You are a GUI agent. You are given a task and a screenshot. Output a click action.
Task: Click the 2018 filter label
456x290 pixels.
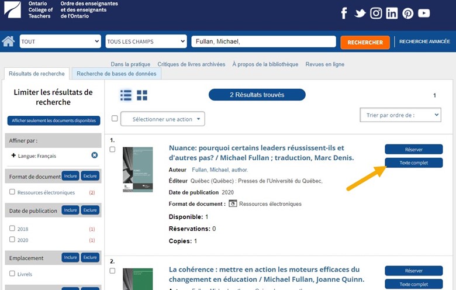tap(23, 229)
